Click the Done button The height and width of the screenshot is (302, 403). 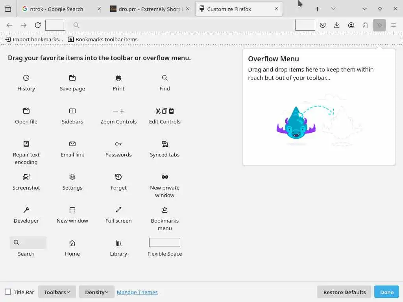point(387,292)
